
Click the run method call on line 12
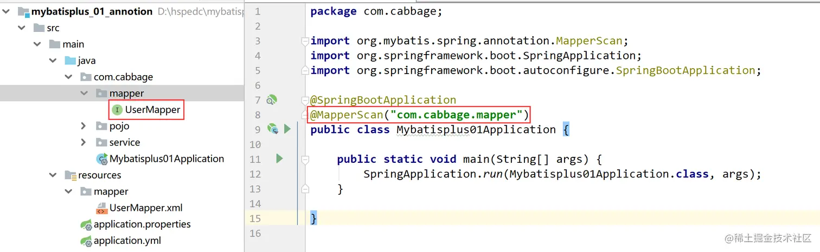(494, 174)
